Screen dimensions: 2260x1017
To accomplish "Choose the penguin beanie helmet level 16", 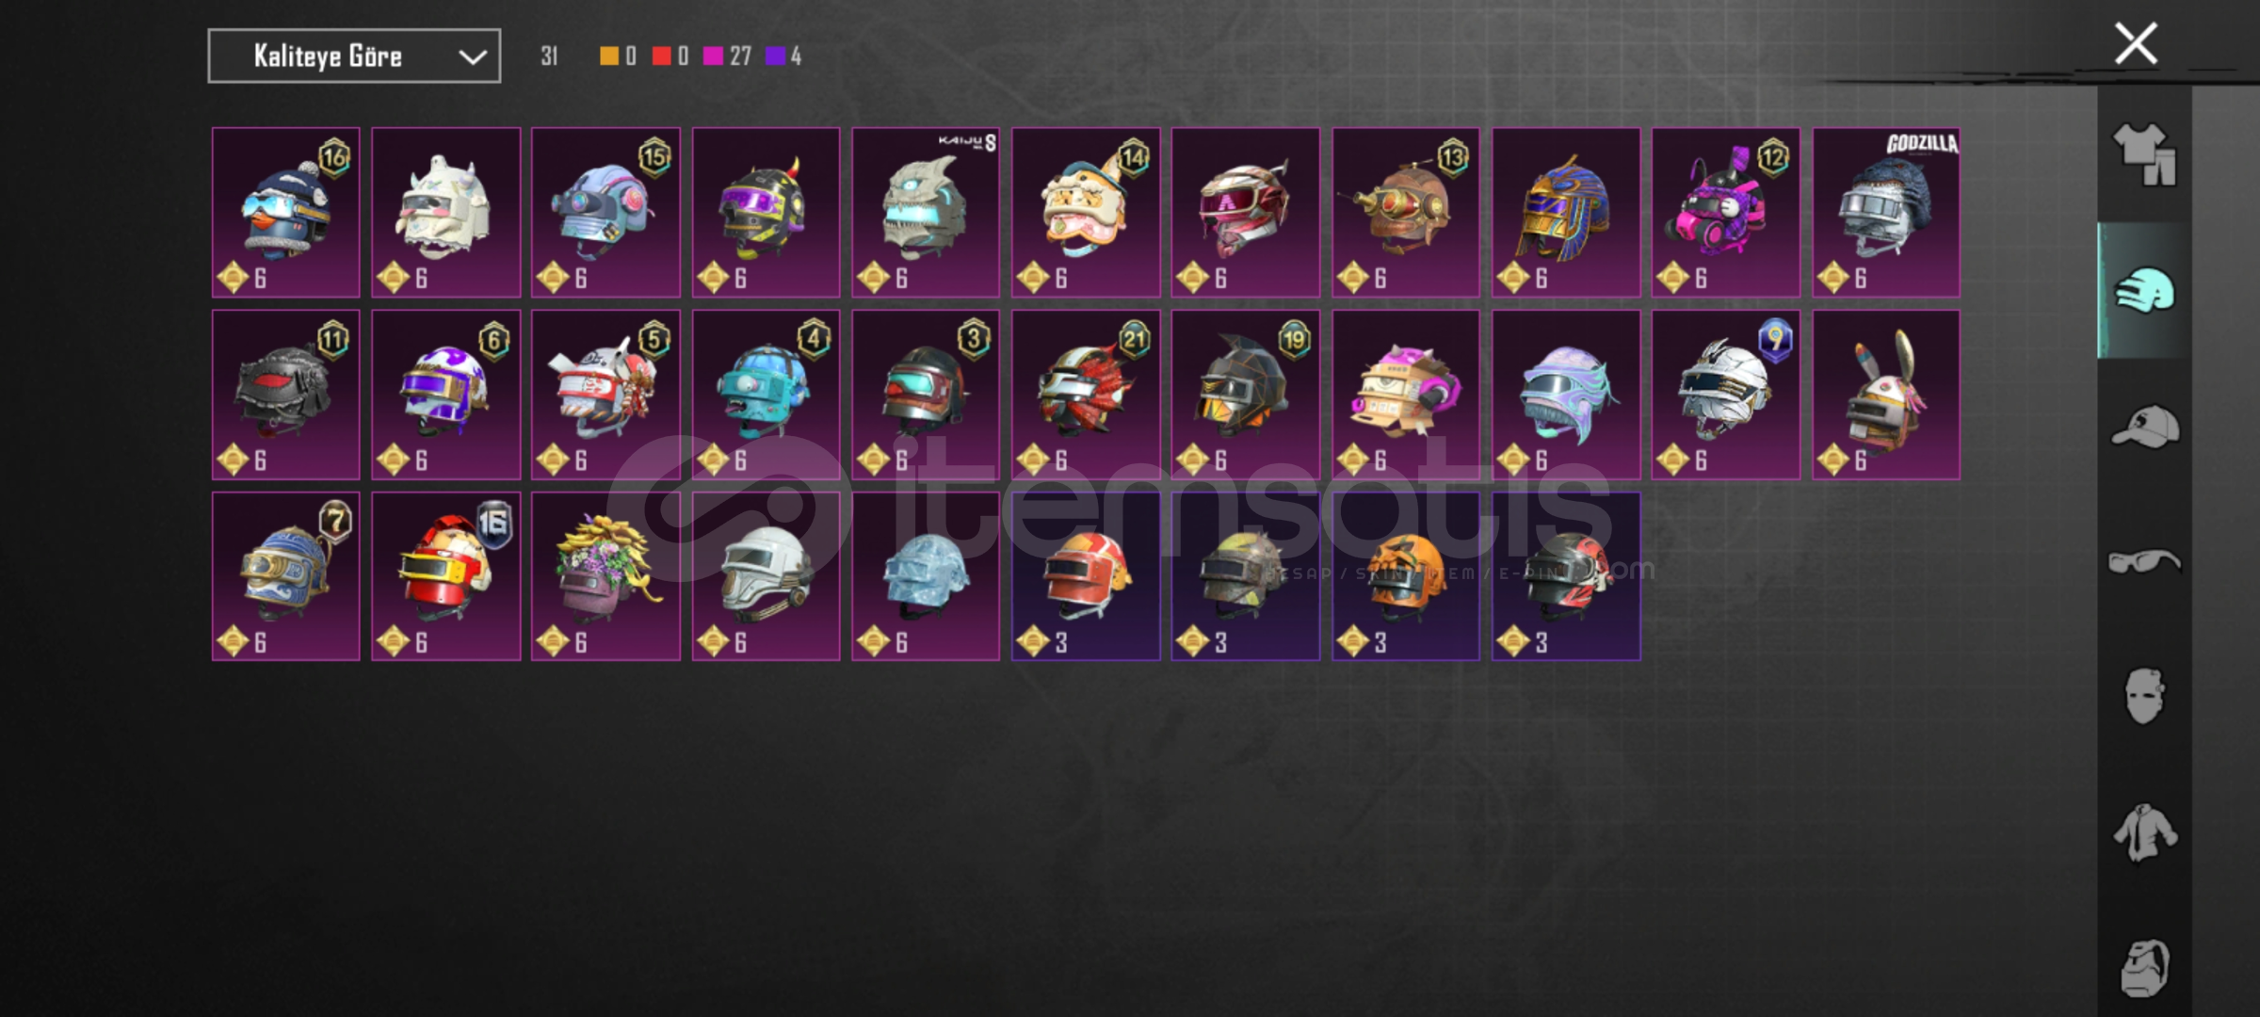I will [285, 212].
